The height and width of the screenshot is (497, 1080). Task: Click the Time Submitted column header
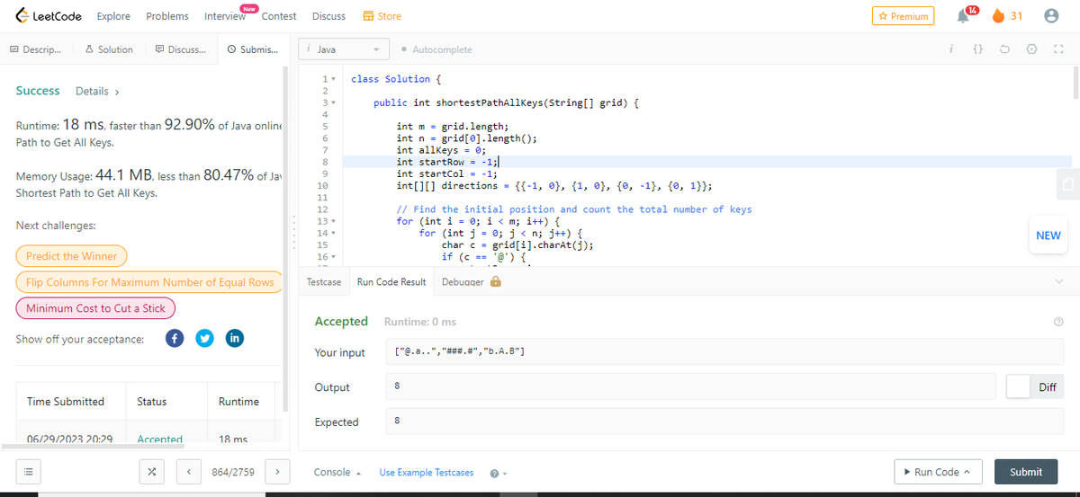[66, 402]
